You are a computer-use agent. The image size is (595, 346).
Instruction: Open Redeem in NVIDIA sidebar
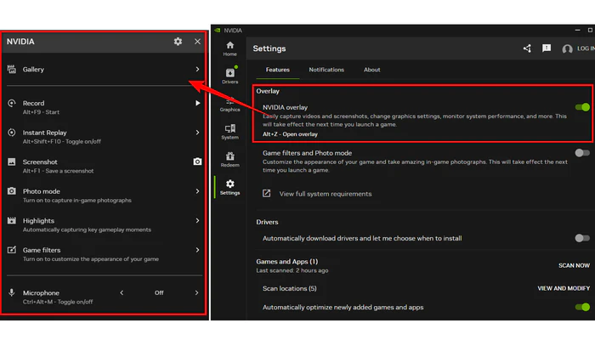tap(230, 159)
